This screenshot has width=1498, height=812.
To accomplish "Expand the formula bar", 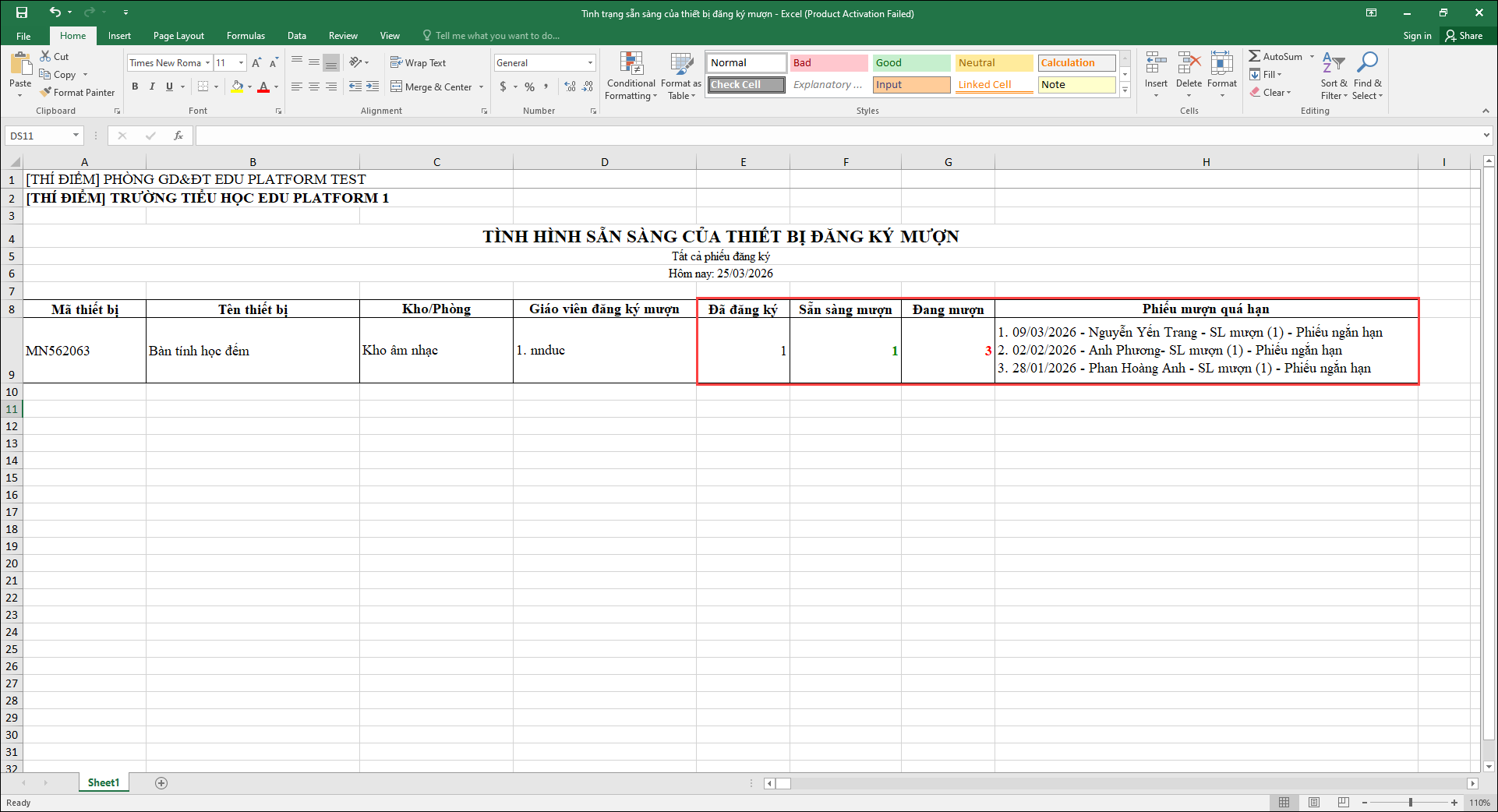I will pyautogui.click(x=1486, y=136).
